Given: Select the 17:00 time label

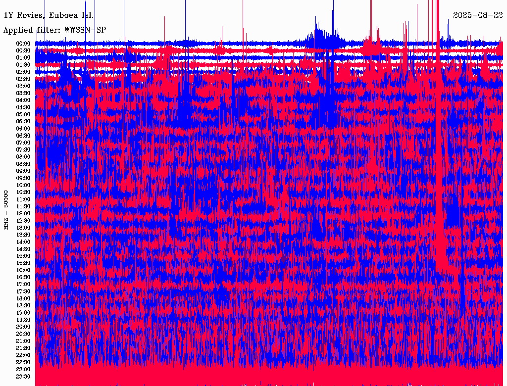Looking at the screenshot, I should click(23, 284).
